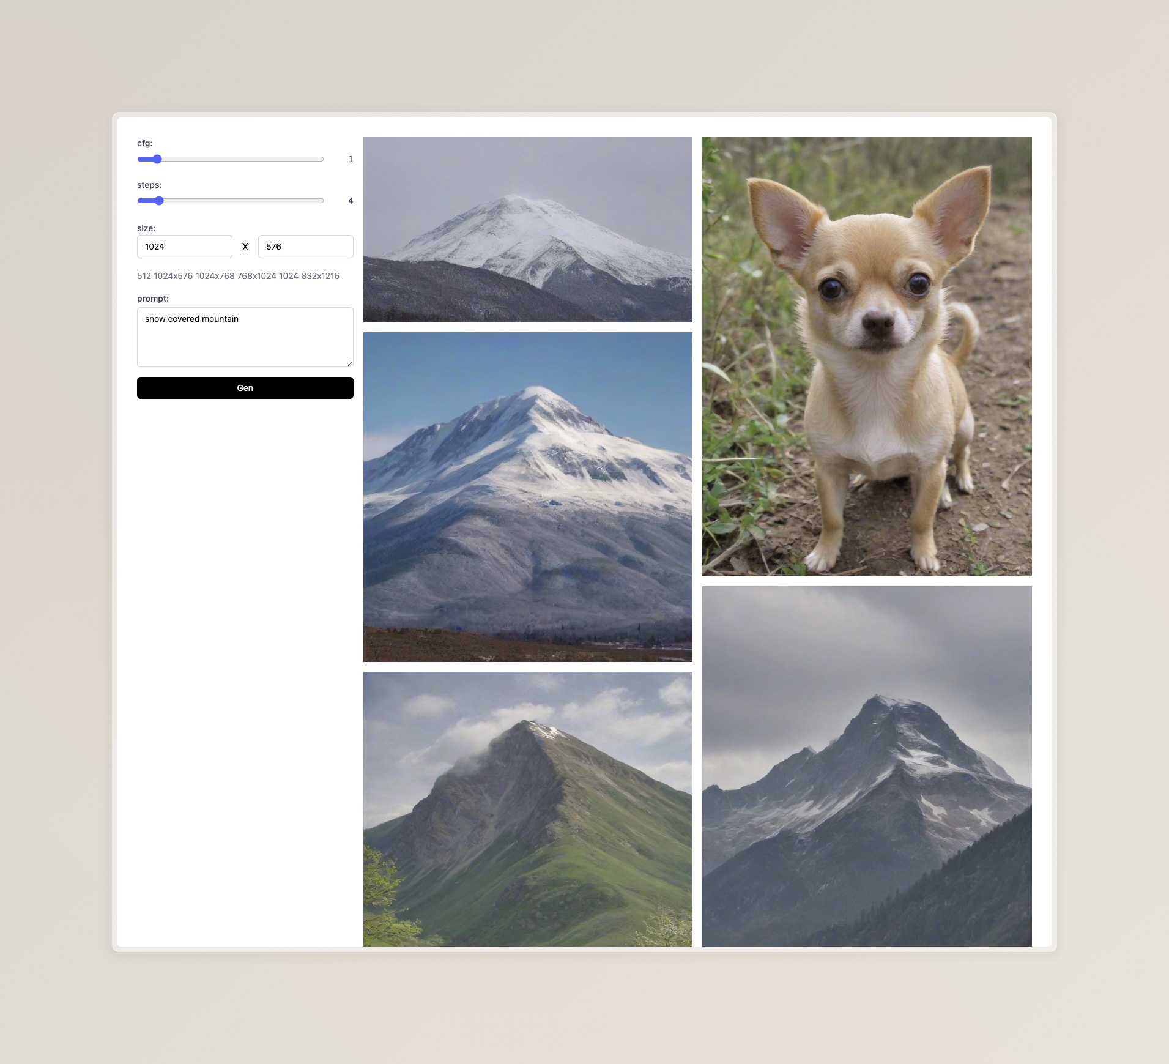Grab the prompt box resize handle

350,363
